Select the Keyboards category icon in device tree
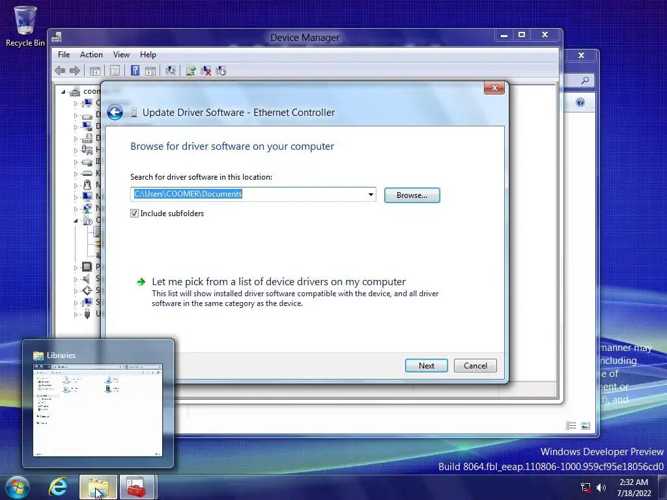Screen dimensions: 667x500 [87, 173]
